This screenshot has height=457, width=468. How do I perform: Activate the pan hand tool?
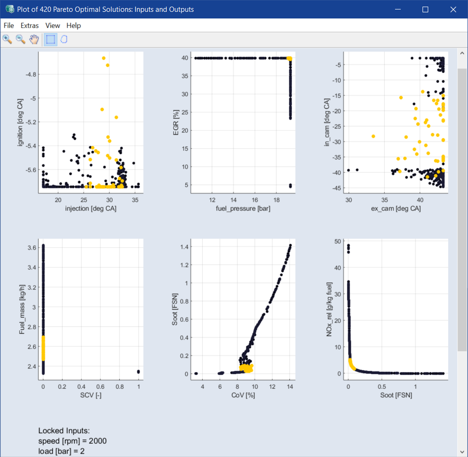pyautogui.click(x=34, y=40)
